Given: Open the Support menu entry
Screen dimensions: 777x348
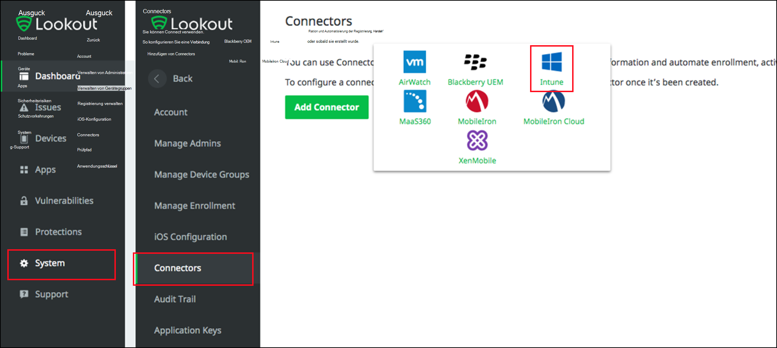Looking at the screenshot, I should pos(51,294).
